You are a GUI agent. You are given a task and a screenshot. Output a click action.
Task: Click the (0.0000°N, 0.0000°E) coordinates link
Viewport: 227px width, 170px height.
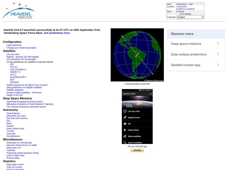pyautogui.click(x=185, y=9)
